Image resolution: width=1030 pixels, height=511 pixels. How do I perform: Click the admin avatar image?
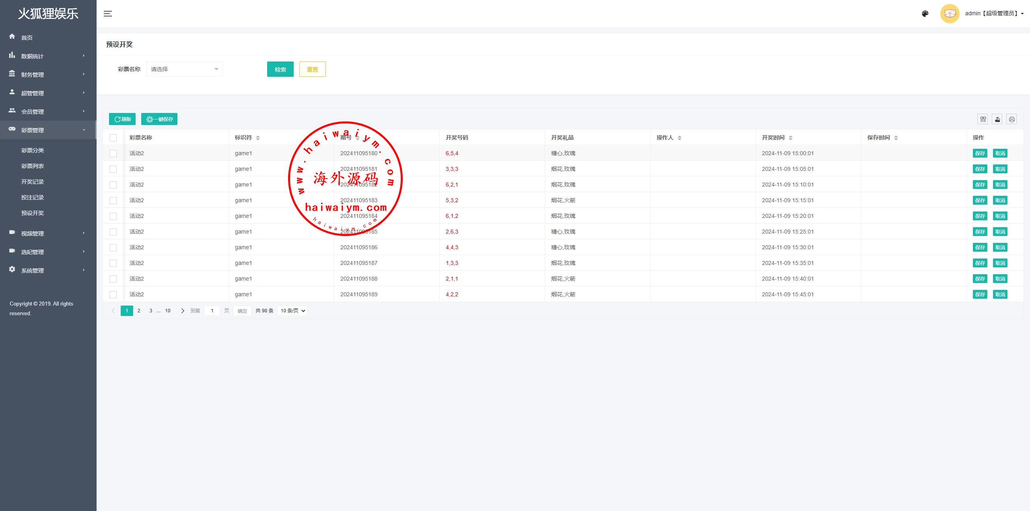point(950,14)
